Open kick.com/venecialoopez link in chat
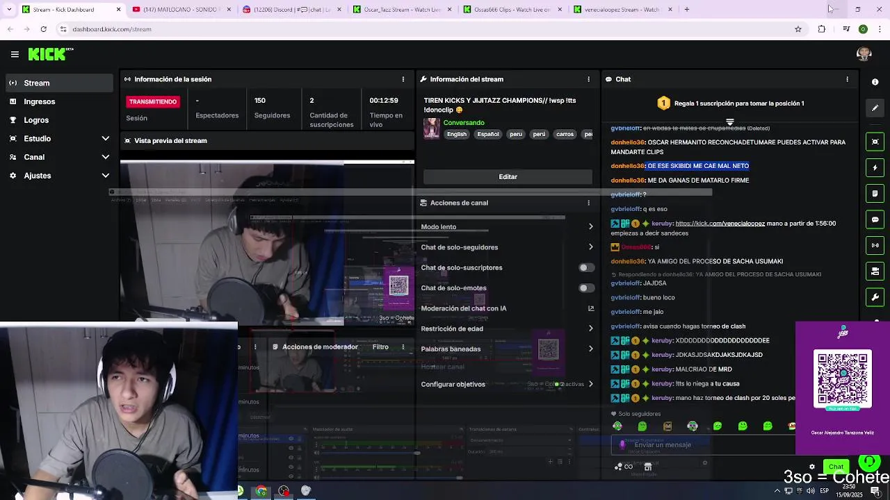Viewport: 890px width, 500px height. pos(720,224)
